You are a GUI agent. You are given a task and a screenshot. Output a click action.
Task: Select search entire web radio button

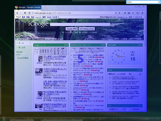pyautogui.click(x=63, y=32)
